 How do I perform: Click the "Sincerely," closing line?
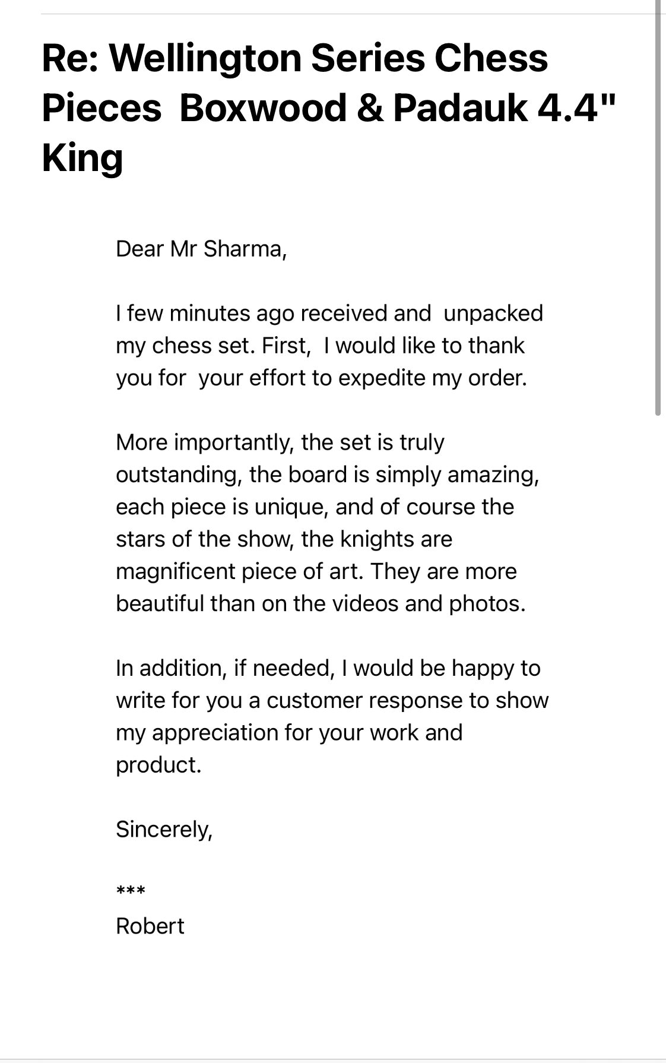click(x=164, y=829)
